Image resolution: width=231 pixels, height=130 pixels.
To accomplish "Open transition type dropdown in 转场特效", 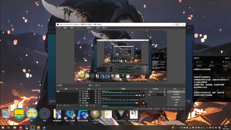I will (x=155, y=92).
